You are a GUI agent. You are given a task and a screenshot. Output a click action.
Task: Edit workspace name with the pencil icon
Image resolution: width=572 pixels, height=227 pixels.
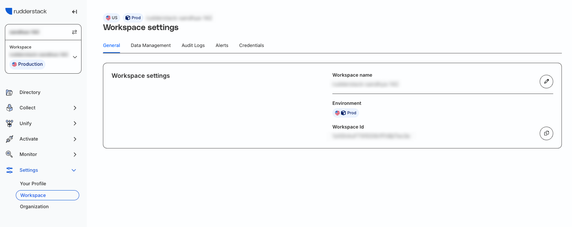click(x=546, y=82)
